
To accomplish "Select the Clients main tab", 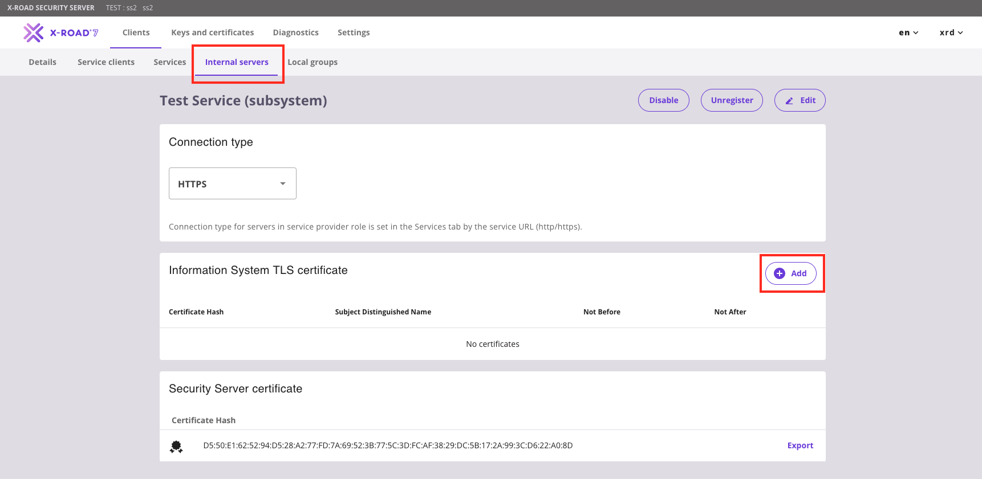I will pyautogui.click(x=136, y=32).
